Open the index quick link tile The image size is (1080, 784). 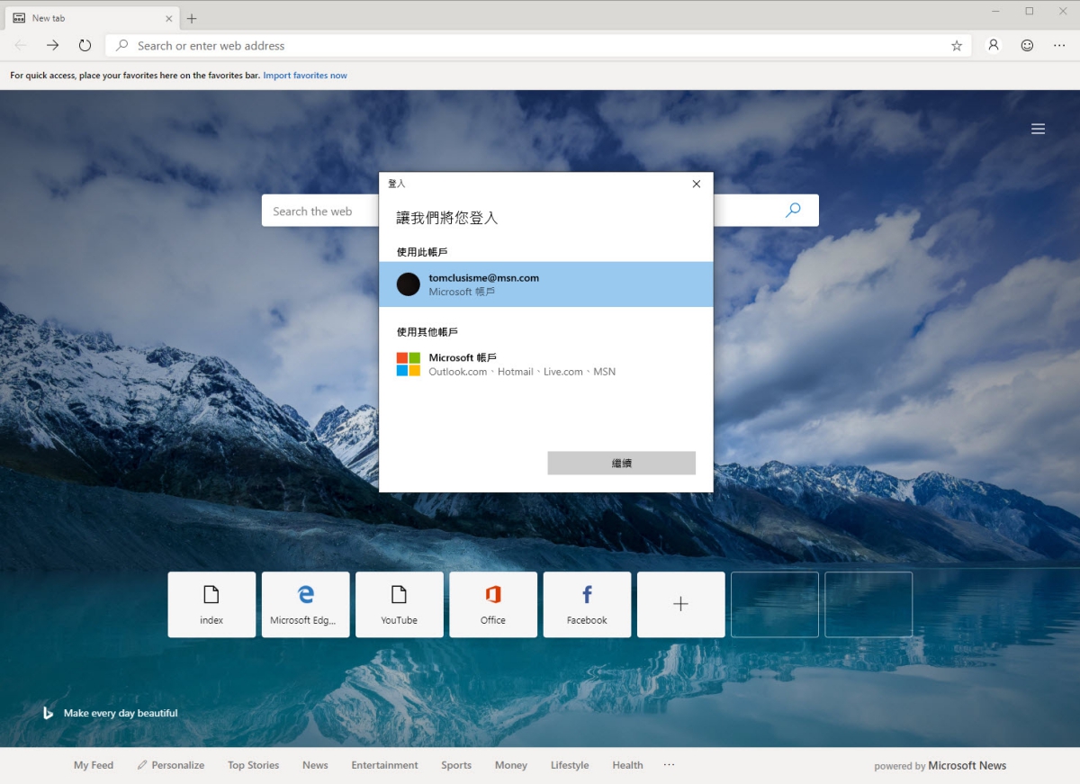click(x=211, y=605)
